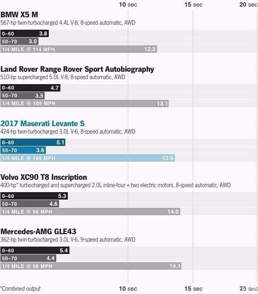Click the Volvo quarter-mile bar showing 14.0
This screenshot has height=294, width=258.
[x=90, y=212]
